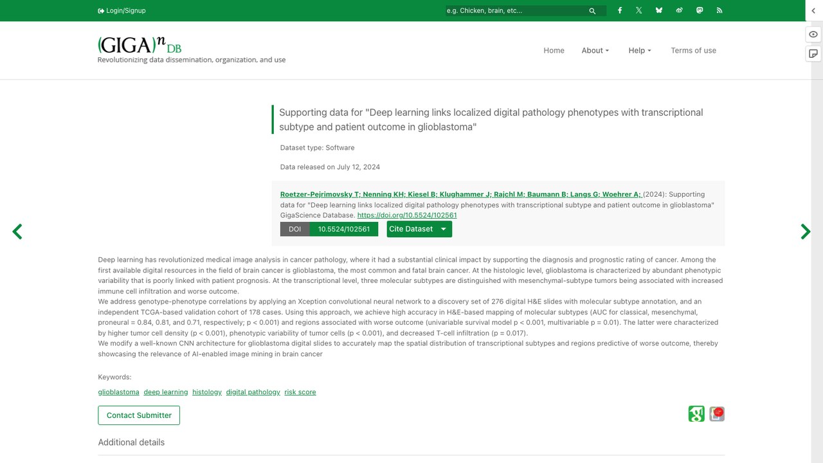Open the RSS feed icon
The image size is (823, 463).
719,10
